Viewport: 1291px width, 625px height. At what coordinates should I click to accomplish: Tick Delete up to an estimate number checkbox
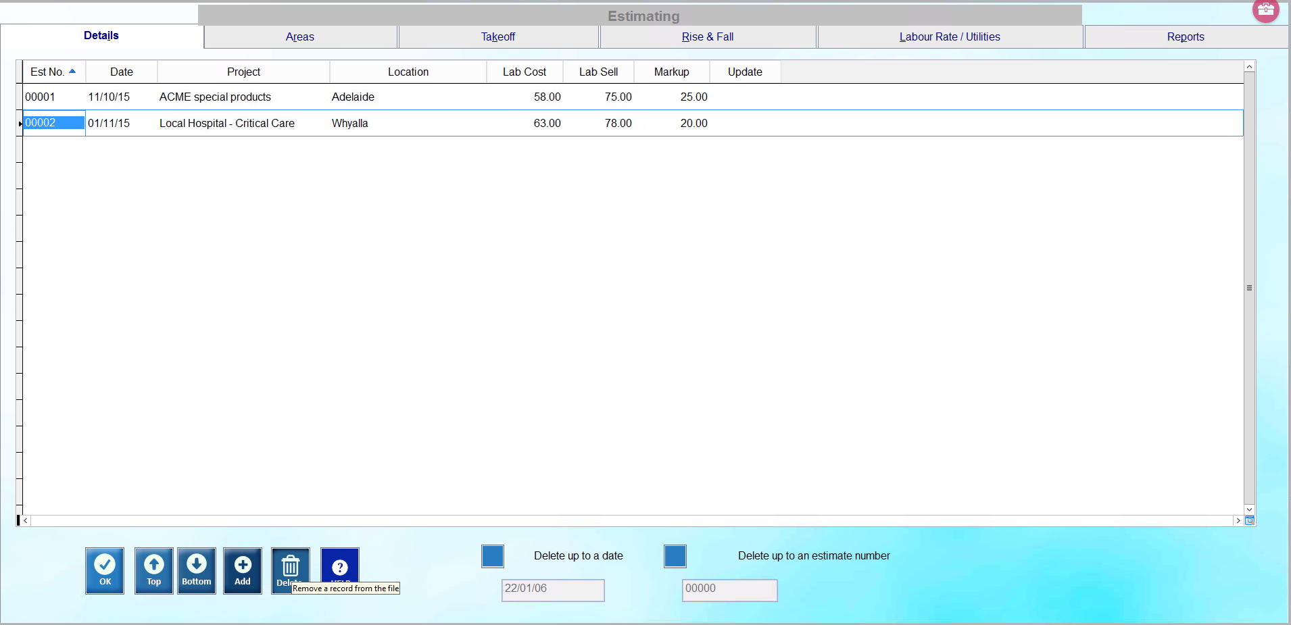coord(675,556)
